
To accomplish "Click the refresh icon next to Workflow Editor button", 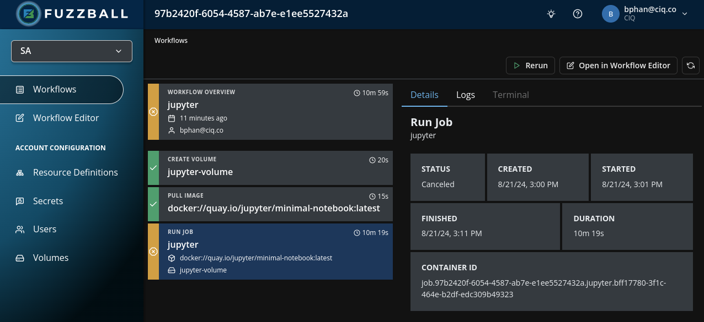I will point(690,66).
